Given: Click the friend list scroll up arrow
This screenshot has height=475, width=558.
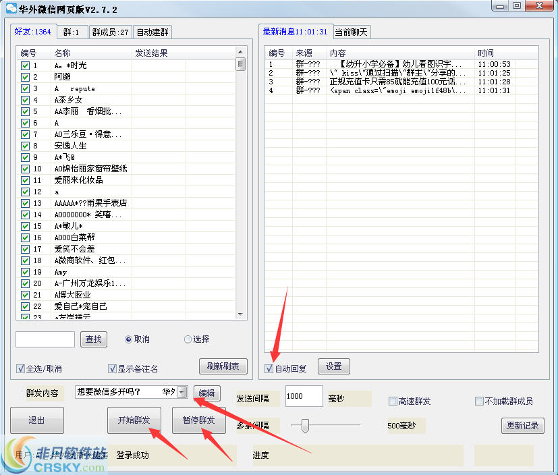Looking at the screenshot, I should 241,52.
